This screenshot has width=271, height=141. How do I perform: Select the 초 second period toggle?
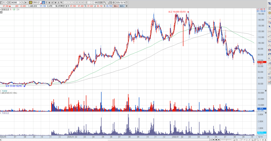tap(58, 3)
